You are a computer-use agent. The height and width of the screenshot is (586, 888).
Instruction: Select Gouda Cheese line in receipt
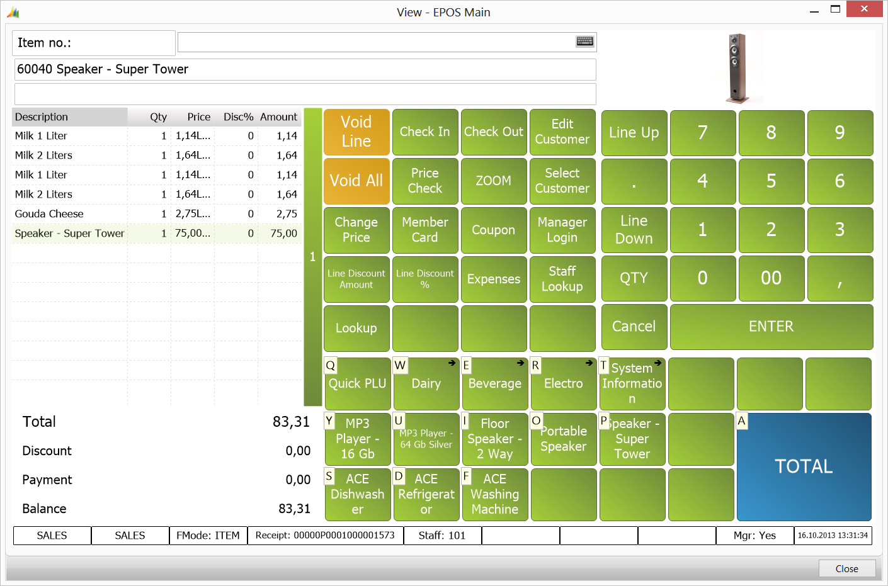156,214
